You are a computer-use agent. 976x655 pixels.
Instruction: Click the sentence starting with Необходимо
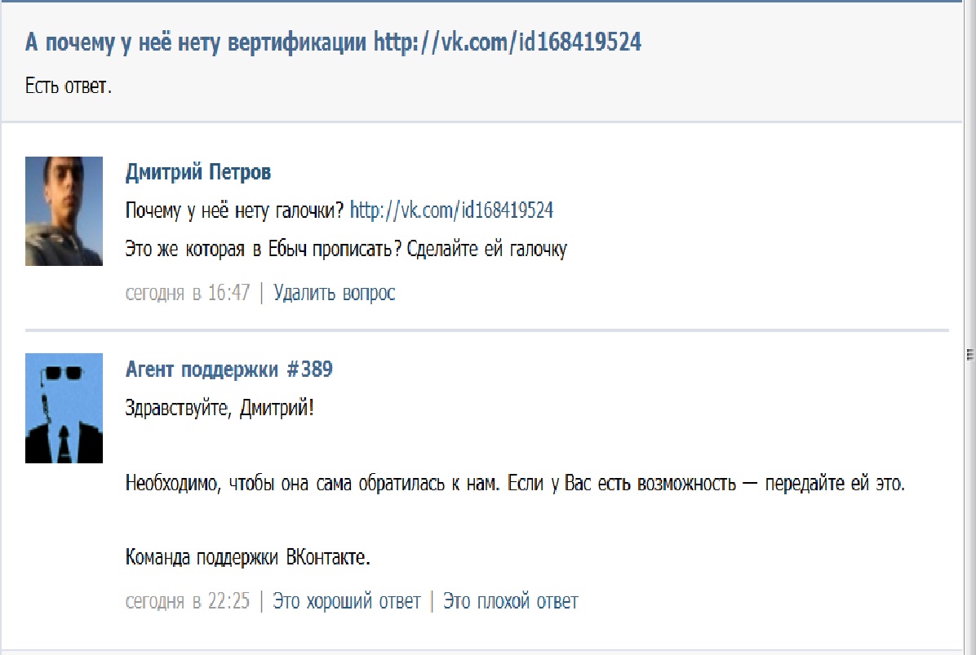pyautogui.click(x=514, y=483)
